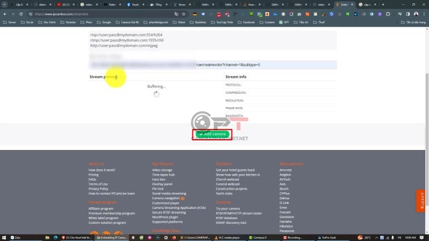Open the Youtube bookmarks folder

pos(67,22)
